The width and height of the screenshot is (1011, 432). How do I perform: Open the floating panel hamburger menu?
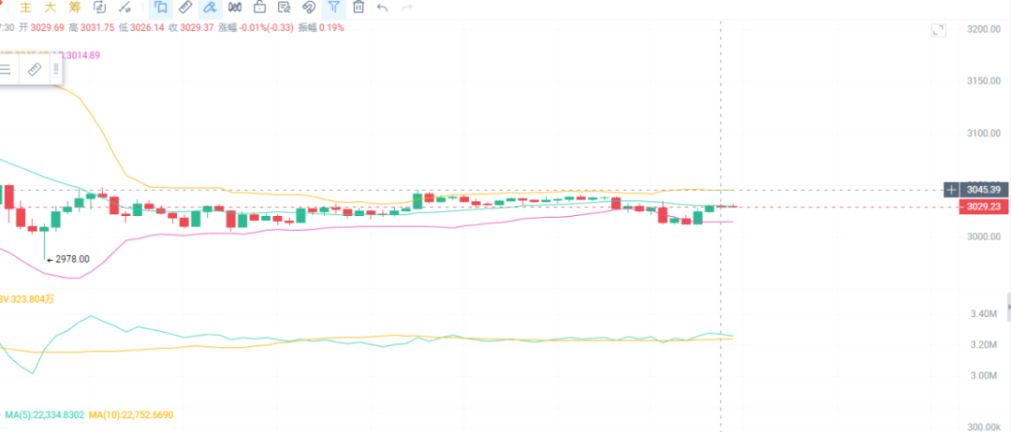tap(6, 69)
